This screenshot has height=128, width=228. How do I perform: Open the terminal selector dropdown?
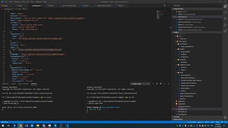[x=140, y=84]
